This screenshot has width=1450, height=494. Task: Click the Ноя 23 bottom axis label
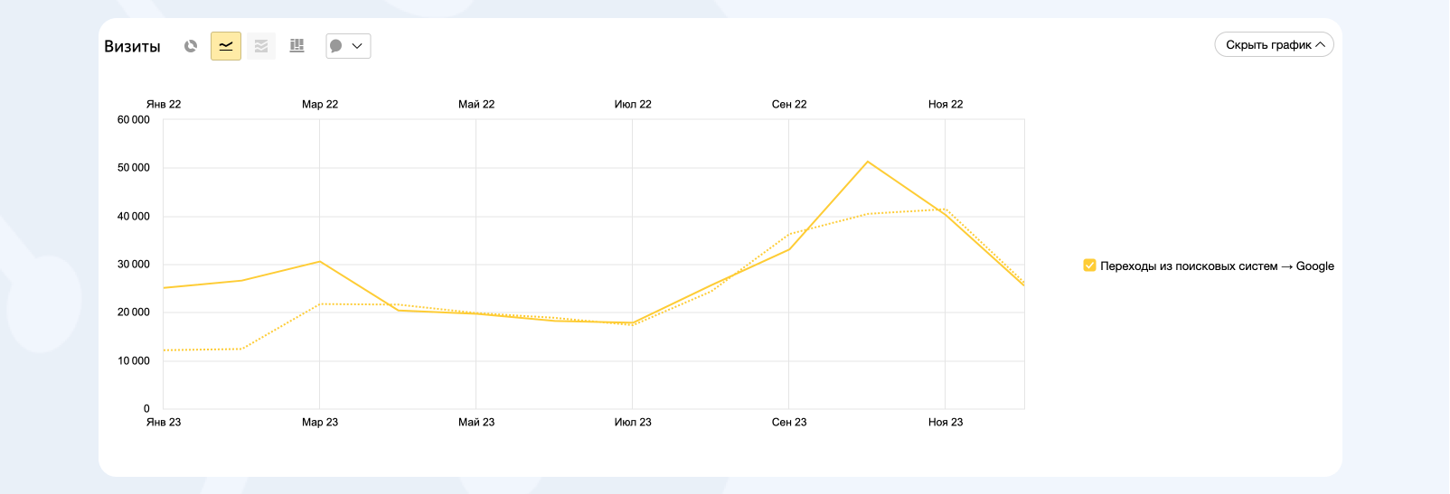(946, 423)
